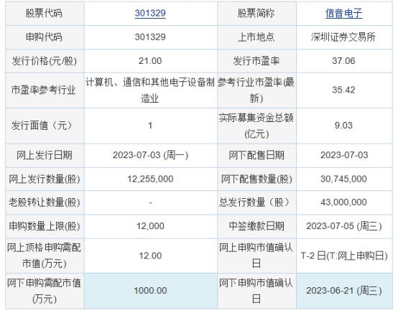
Task: Select the 中签缴款日期 value 2023-07-05 (周三)
Action: click(x=344, y=226)
